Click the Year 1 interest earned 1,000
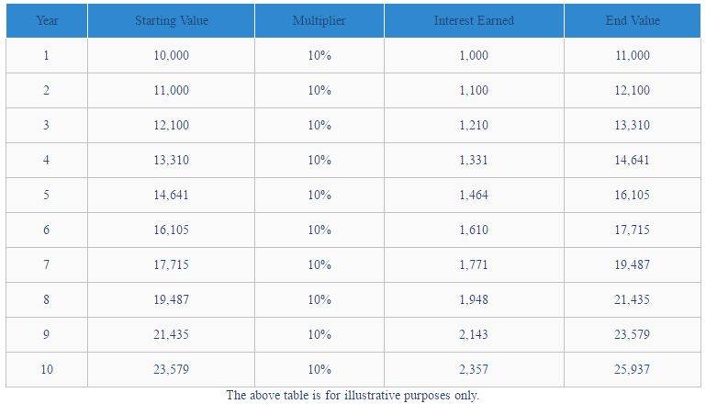 coord(474,55)
